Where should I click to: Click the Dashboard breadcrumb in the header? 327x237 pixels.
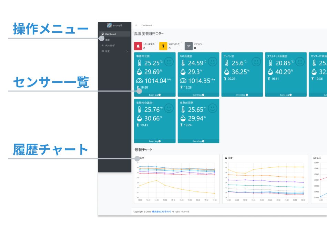(146, 26)
